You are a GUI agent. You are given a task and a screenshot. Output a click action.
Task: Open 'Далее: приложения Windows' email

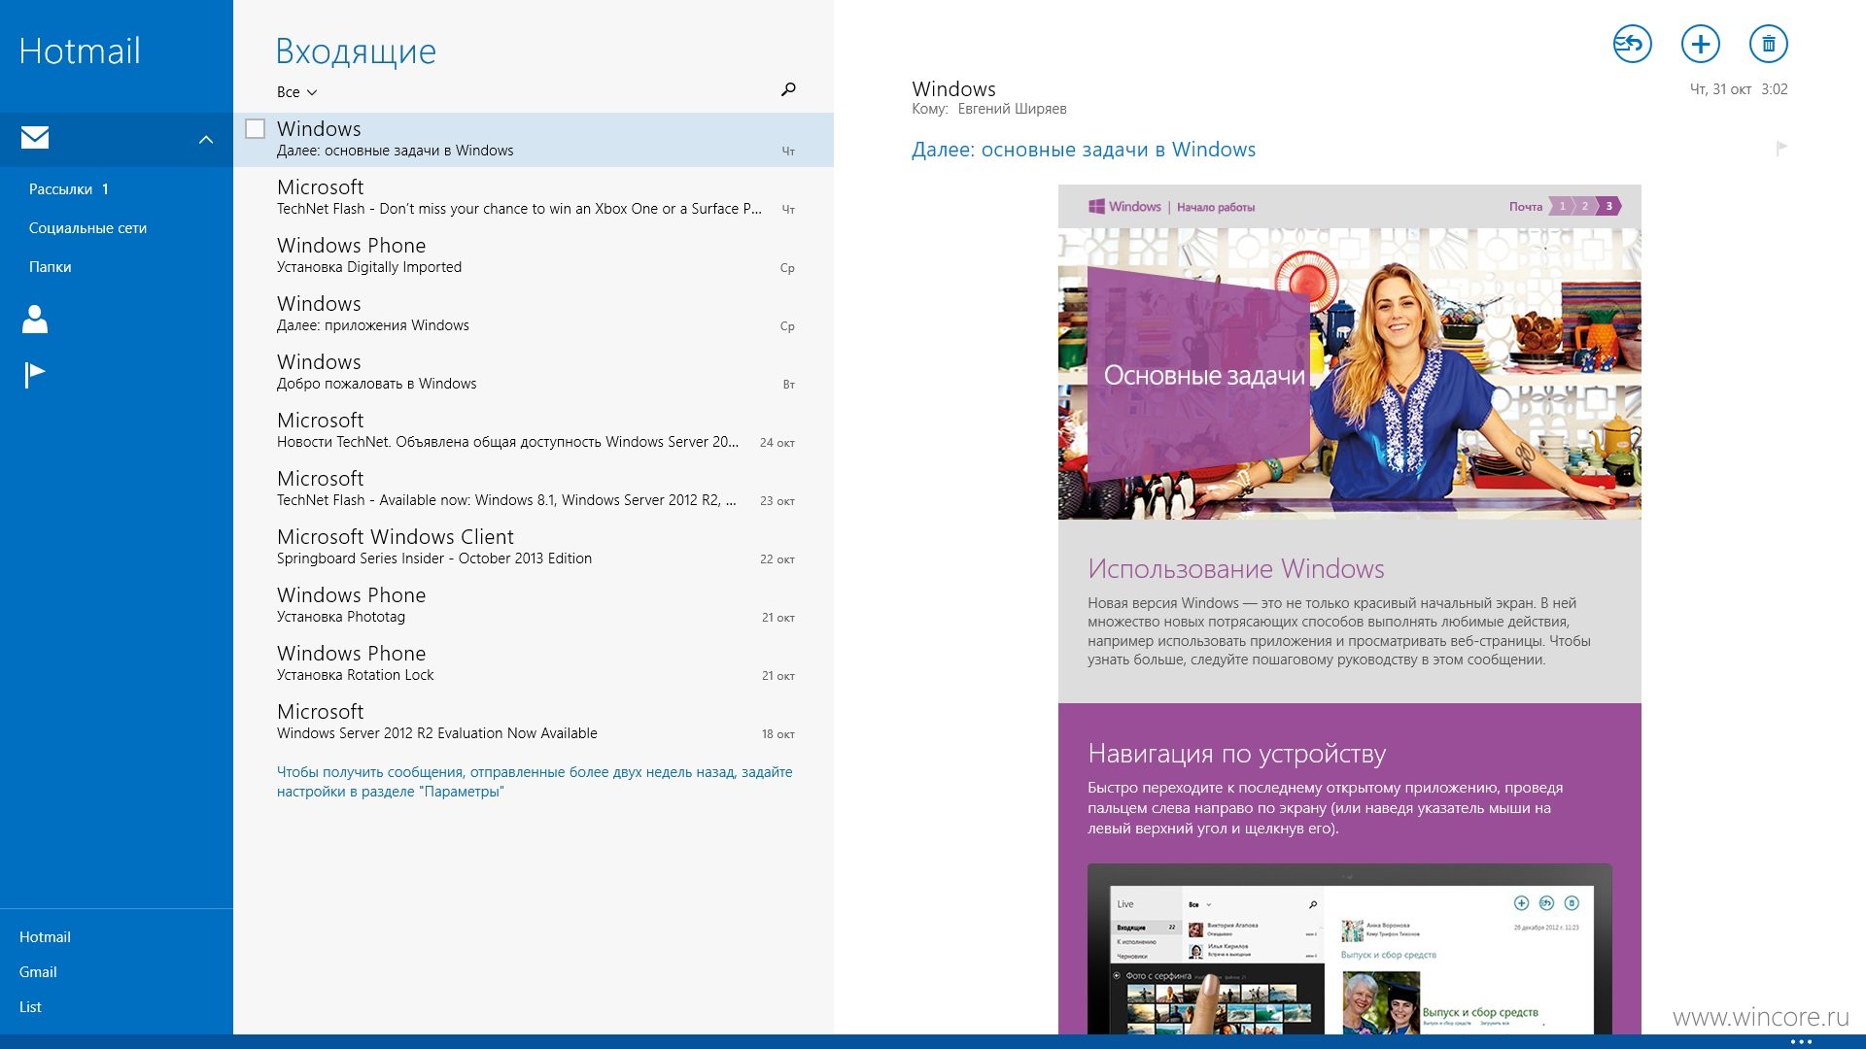coord(534,314)
